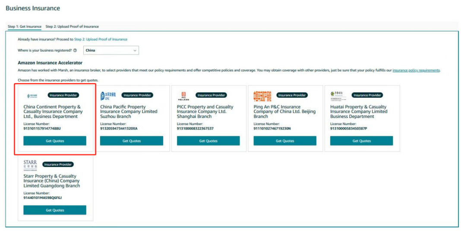461x248 pixels.
Task: Click Insurance Provider badge on China Pacific card
Action: [137, 95]
